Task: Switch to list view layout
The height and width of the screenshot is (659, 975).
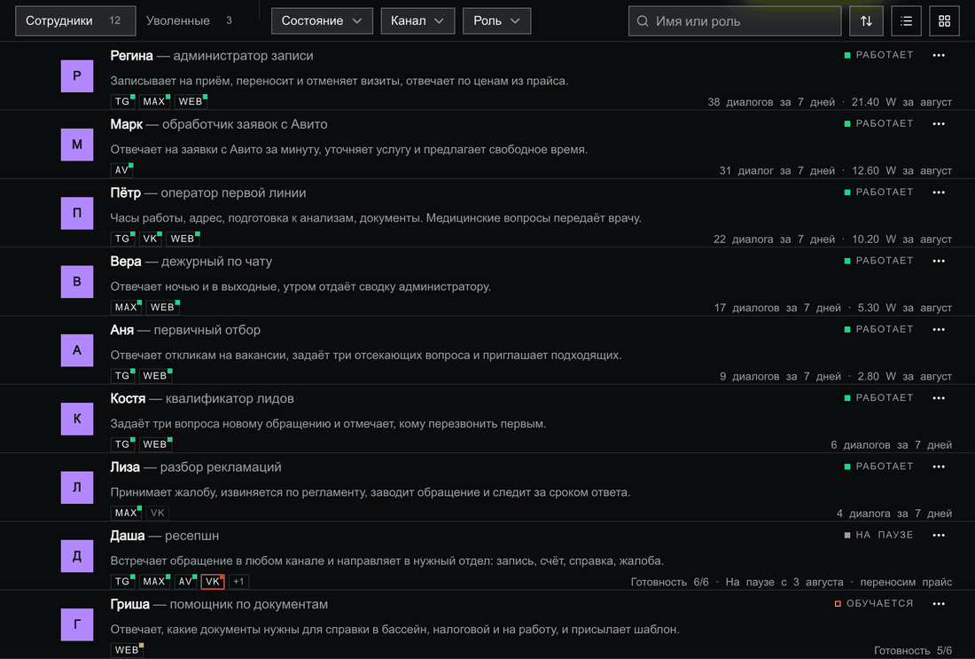Action: [906, 21]
